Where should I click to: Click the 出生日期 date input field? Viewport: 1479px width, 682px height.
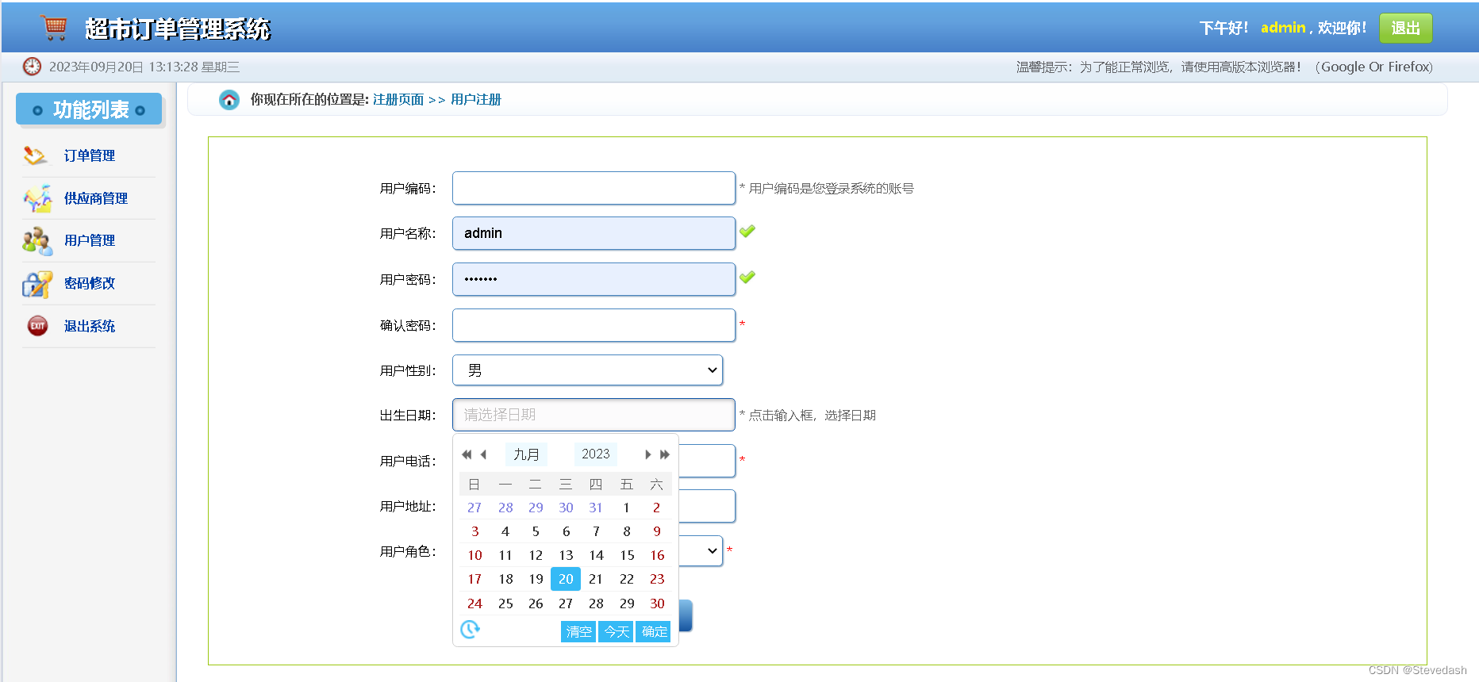point(594,415)
